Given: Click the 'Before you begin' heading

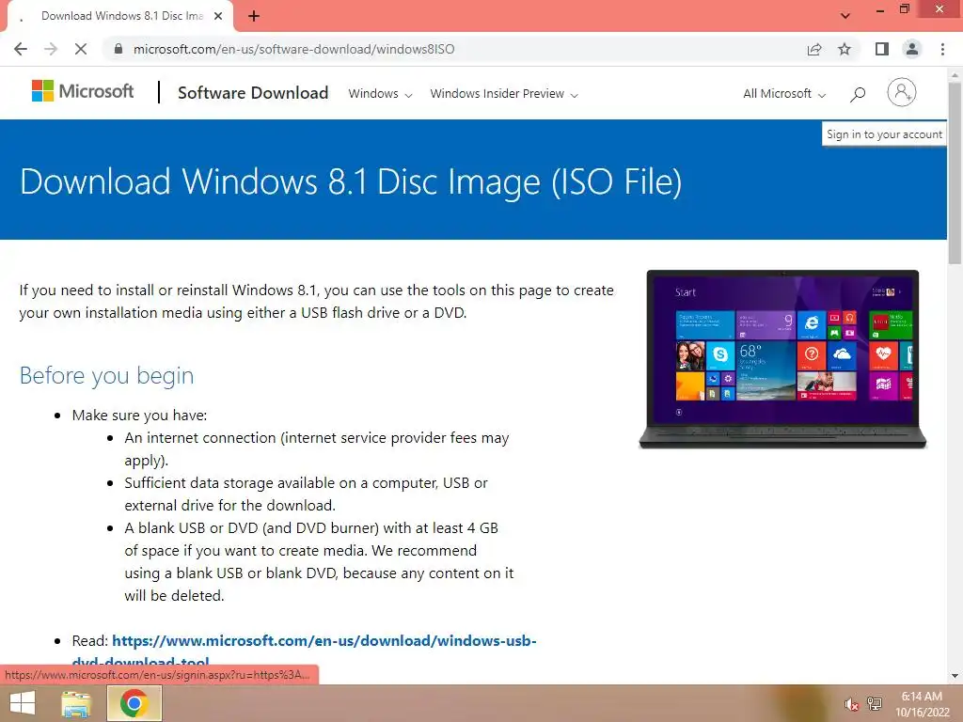Looking at the screenshot, I should (107, 375).
